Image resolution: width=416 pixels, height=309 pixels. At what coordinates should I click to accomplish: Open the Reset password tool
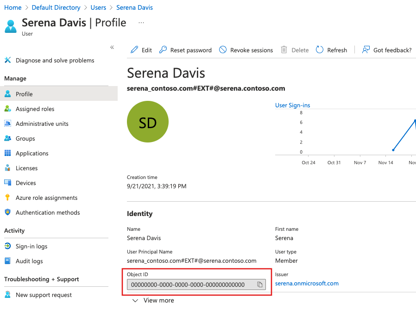pyautogui.click(x=185, y=49)
